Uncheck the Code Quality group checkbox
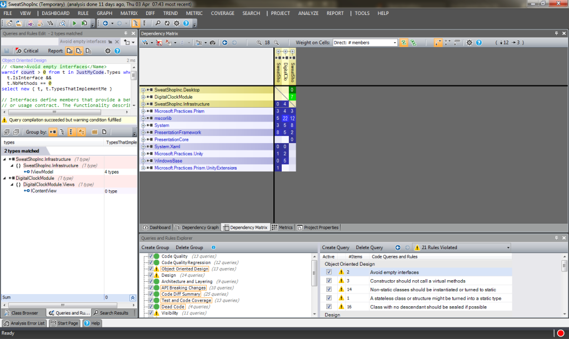The height and width of the screenshot is (339, 569). point(150,256)
